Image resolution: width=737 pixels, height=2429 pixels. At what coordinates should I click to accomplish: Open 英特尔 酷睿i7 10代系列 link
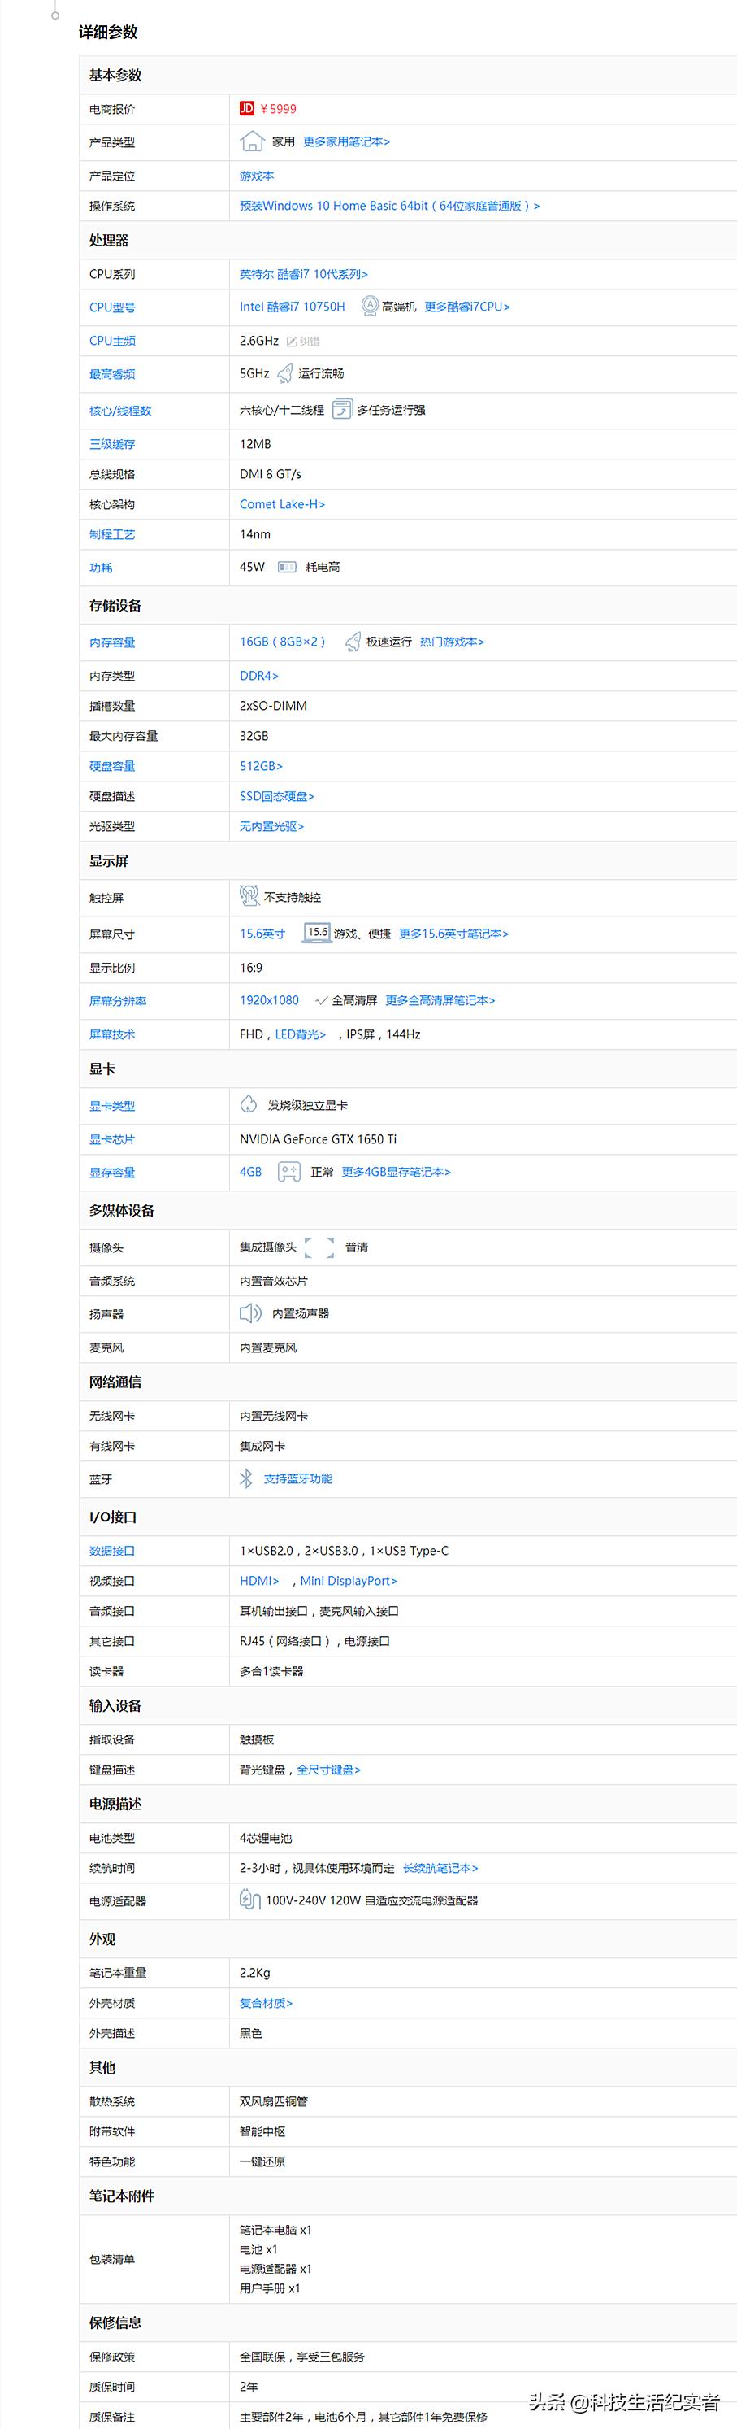pyautogui.click(x=303, y=274)
